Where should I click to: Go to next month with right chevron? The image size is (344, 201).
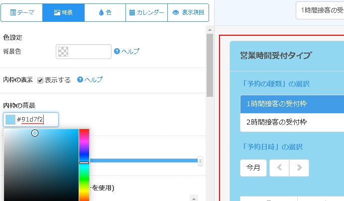coord(299,168)
